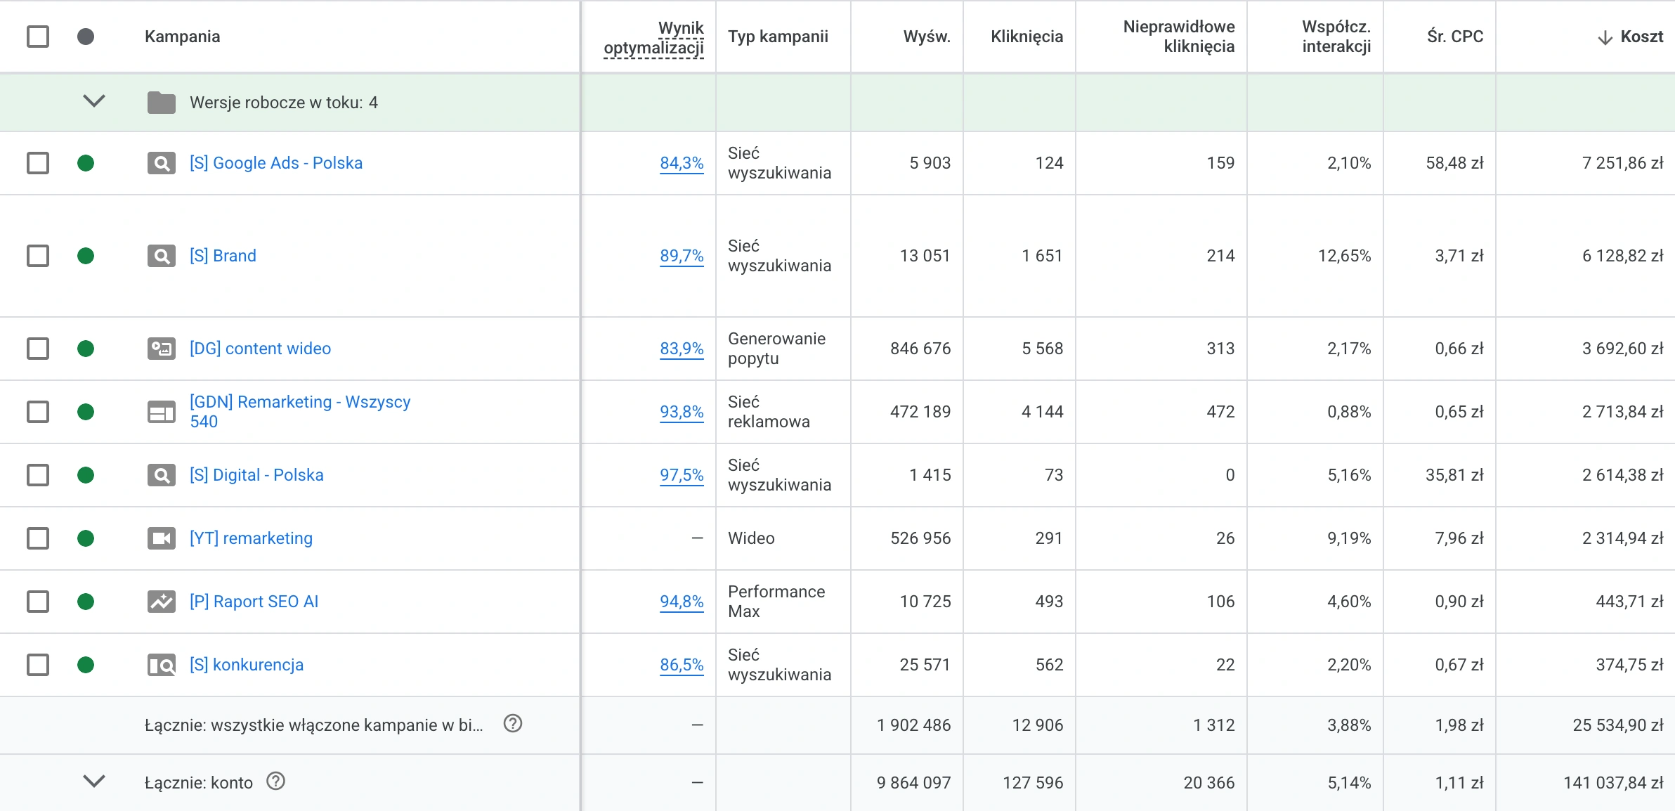
Task: Click the search icon next to [S] konkurencja
Action: [162, 666]
